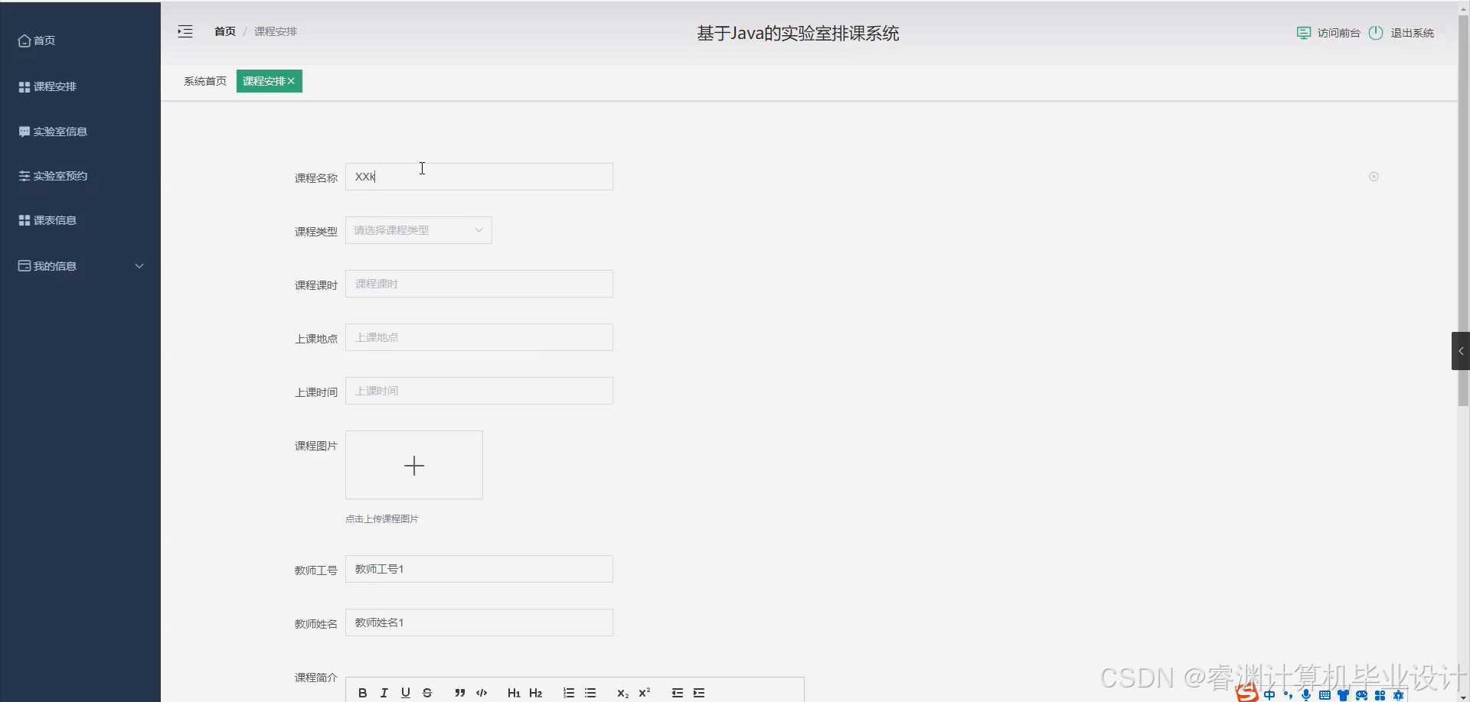The height and width of the screenshot is (702, 1470).
Task: Open the 课程类型 selection dropdown
Action: tap(418, 229)
